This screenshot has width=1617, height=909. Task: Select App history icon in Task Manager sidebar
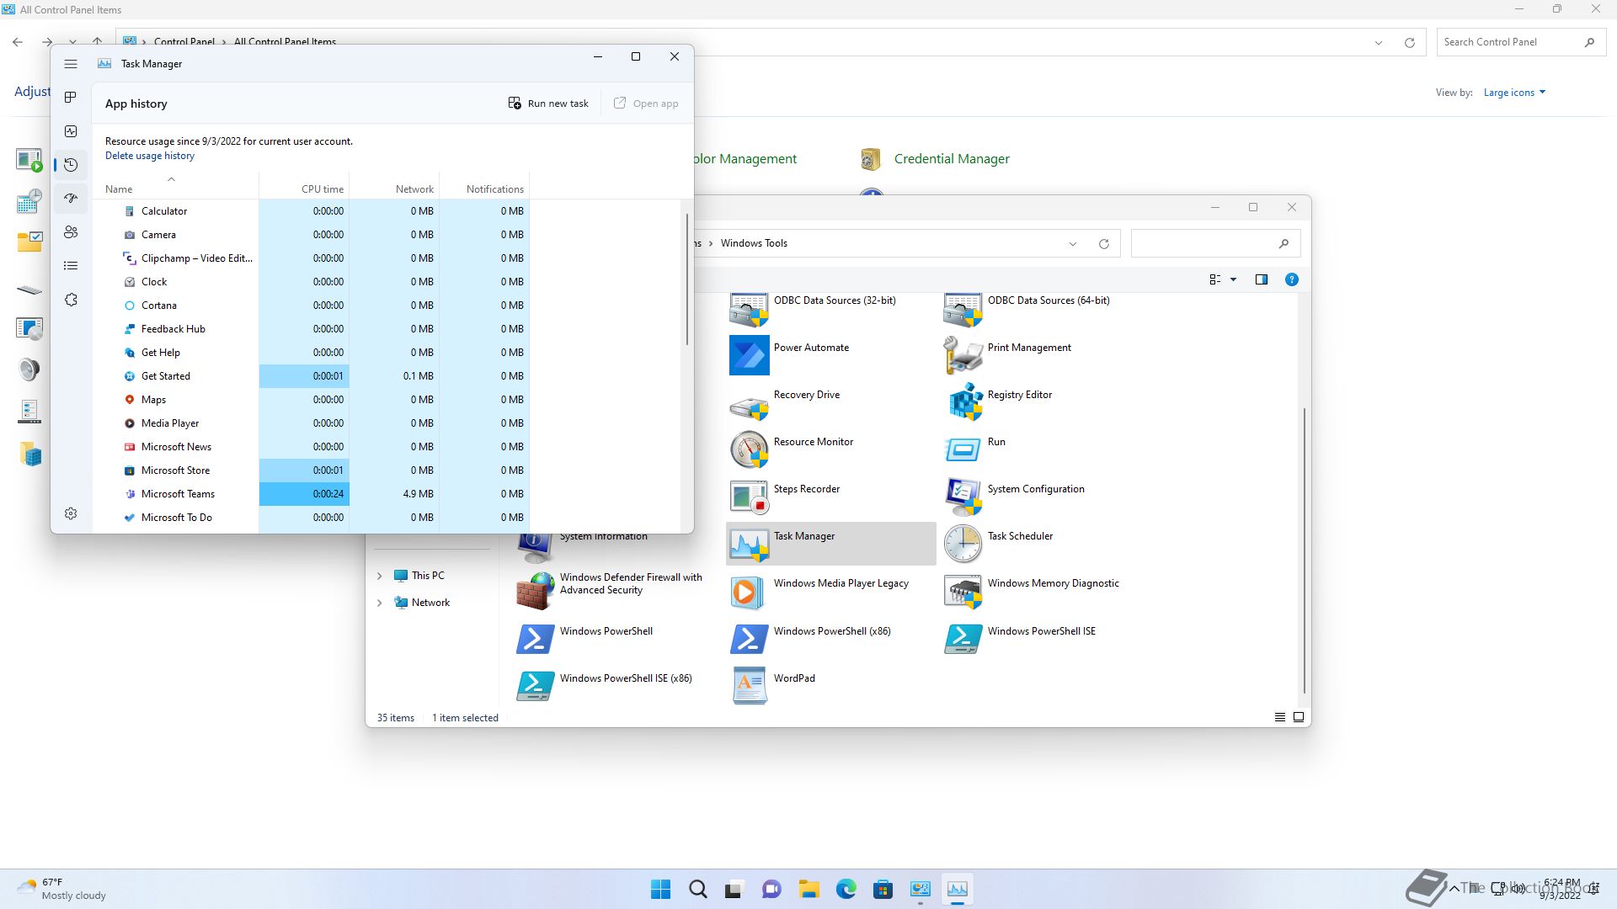click(71, 165)
